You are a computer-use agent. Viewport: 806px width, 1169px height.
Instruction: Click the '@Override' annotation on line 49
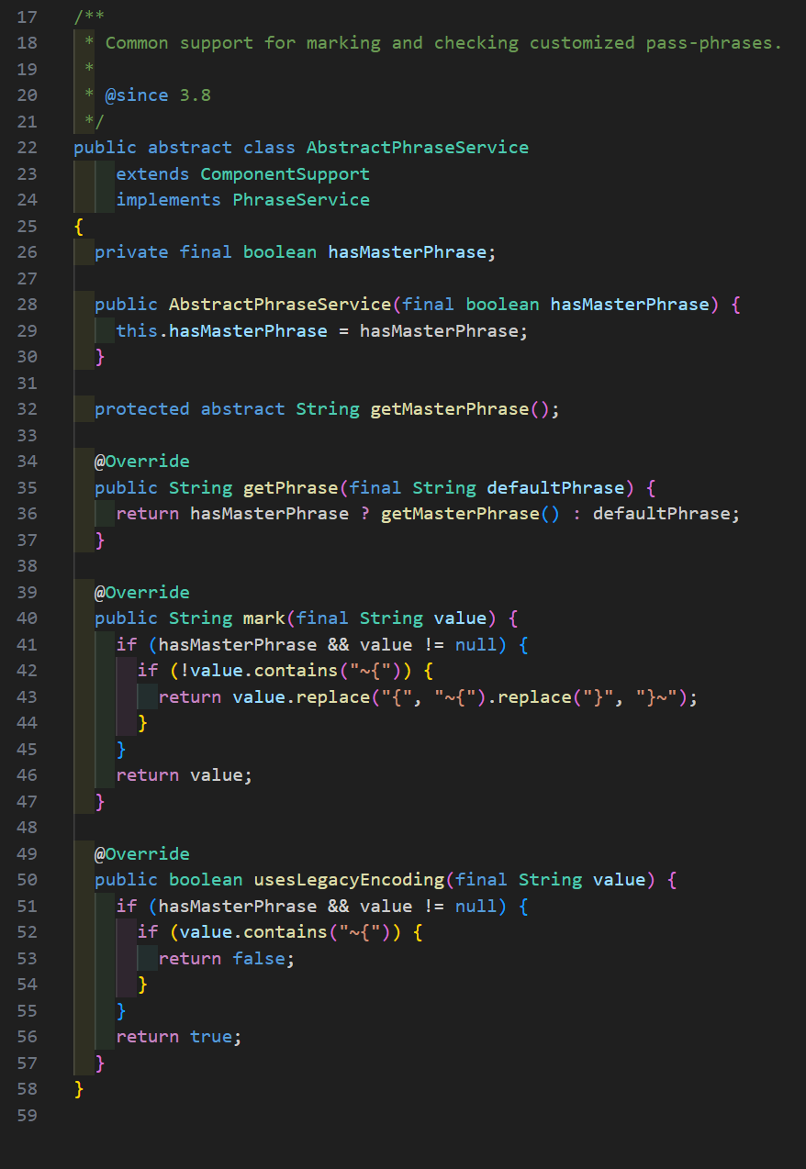tap(142, 853)
